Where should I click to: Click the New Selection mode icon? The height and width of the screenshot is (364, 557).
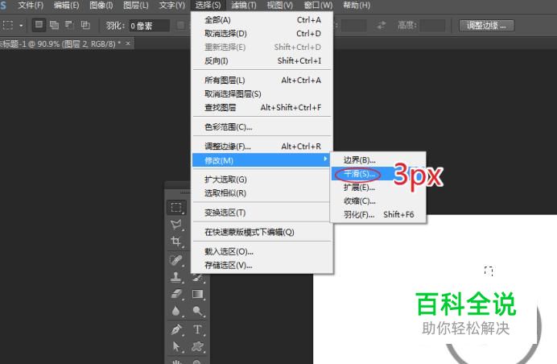(x=39, y=25)
